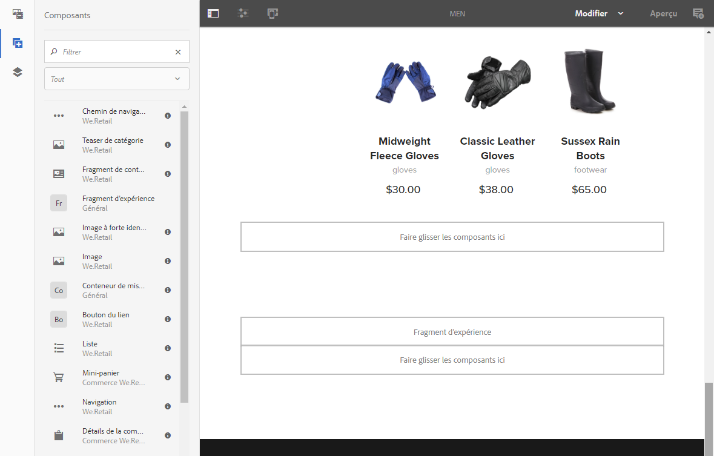This screenshot has width=714, height=456.
Task: Select the lower Faire glisser les composants drop zone
Action: [x=452, y=360]
